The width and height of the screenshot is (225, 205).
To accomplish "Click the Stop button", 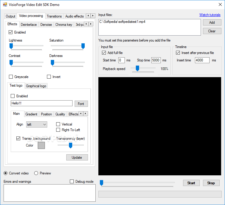I will [x=211, y=183].
